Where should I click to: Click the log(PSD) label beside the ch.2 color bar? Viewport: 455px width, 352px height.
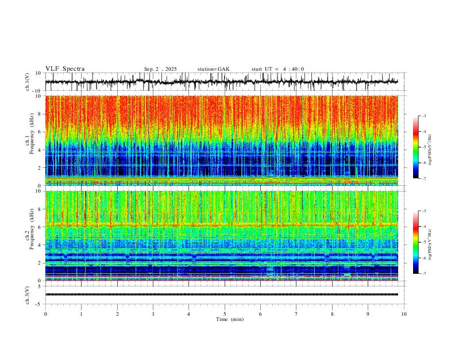[430, 244]
